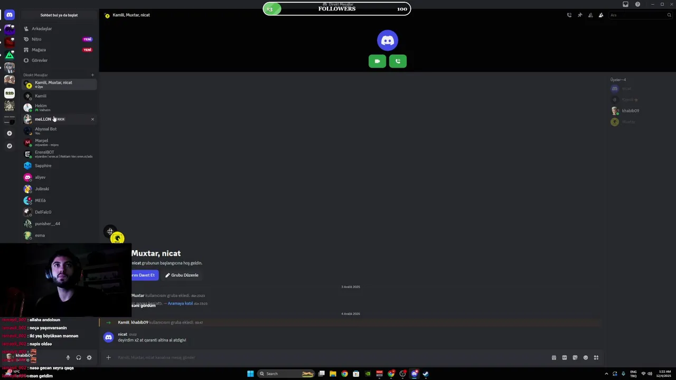This screenshot has height=380, width=676.
Task: Open the Arkadaşlar friends page
Action: (58, 28)
